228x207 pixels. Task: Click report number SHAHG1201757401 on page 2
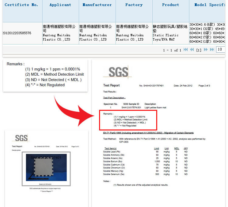click(x=151, y=86)
